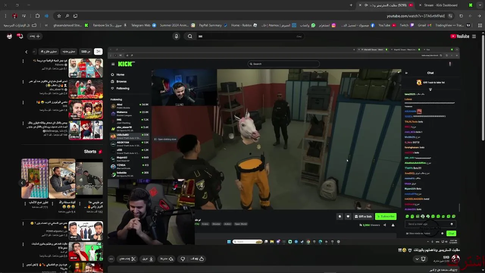Open the all bookmarks folder

click(x=20, y=25)
